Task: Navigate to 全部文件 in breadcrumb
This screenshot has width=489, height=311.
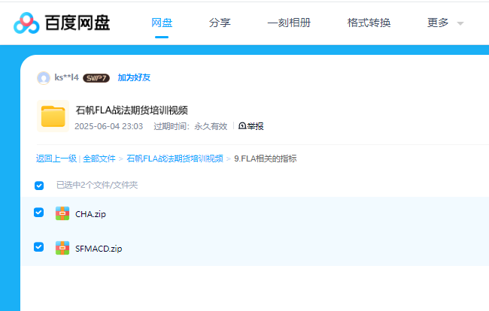Action: (99, 159)
